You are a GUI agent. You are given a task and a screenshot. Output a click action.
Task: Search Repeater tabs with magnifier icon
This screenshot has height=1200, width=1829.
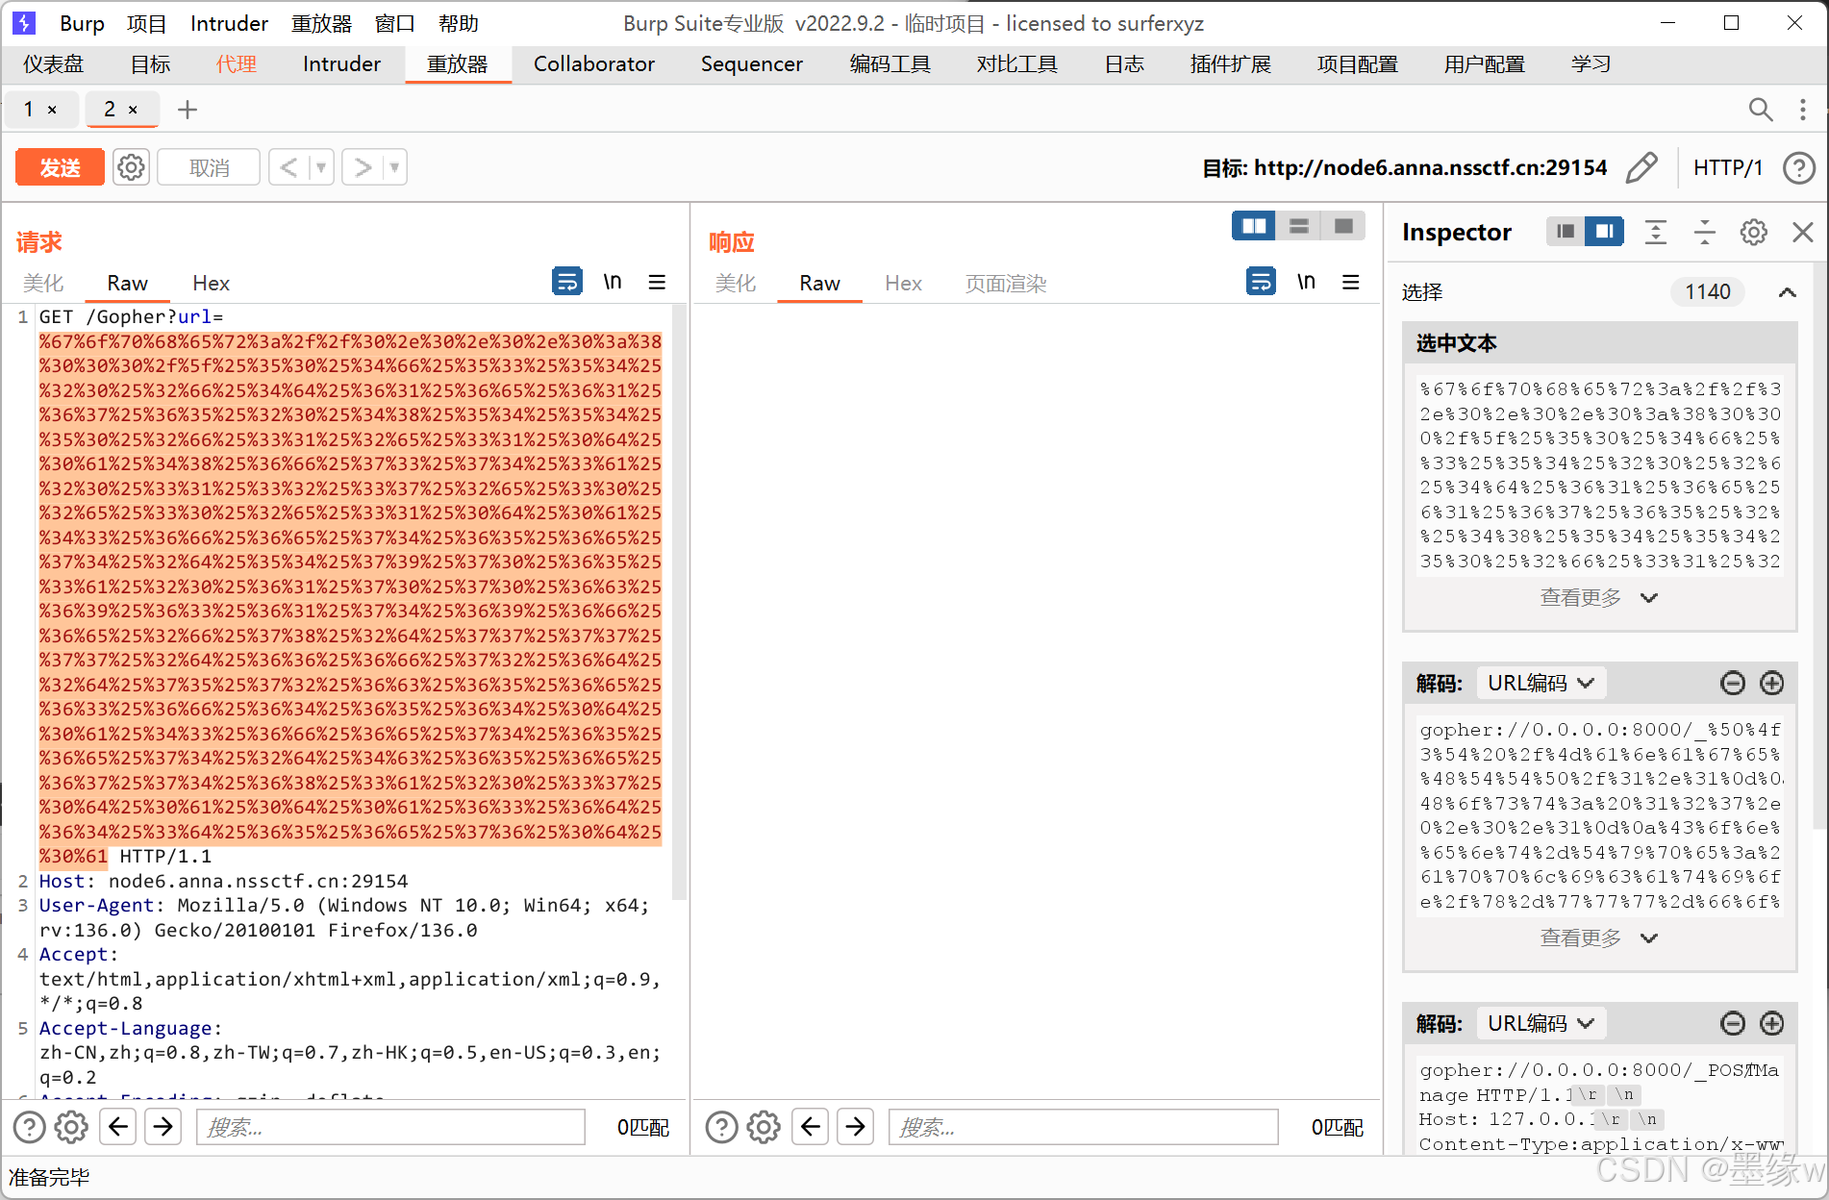point(1760,110)
